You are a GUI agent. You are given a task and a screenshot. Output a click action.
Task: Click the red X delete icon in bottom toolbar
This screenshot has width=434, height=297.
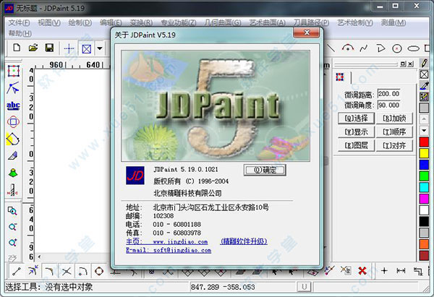[x=362, y=271]
